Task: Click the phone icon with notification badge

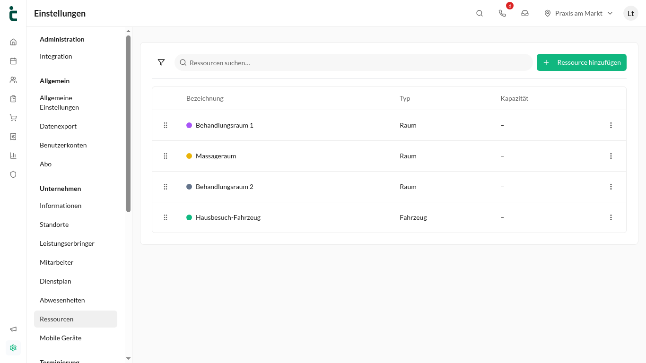Action: pos(502,13)
